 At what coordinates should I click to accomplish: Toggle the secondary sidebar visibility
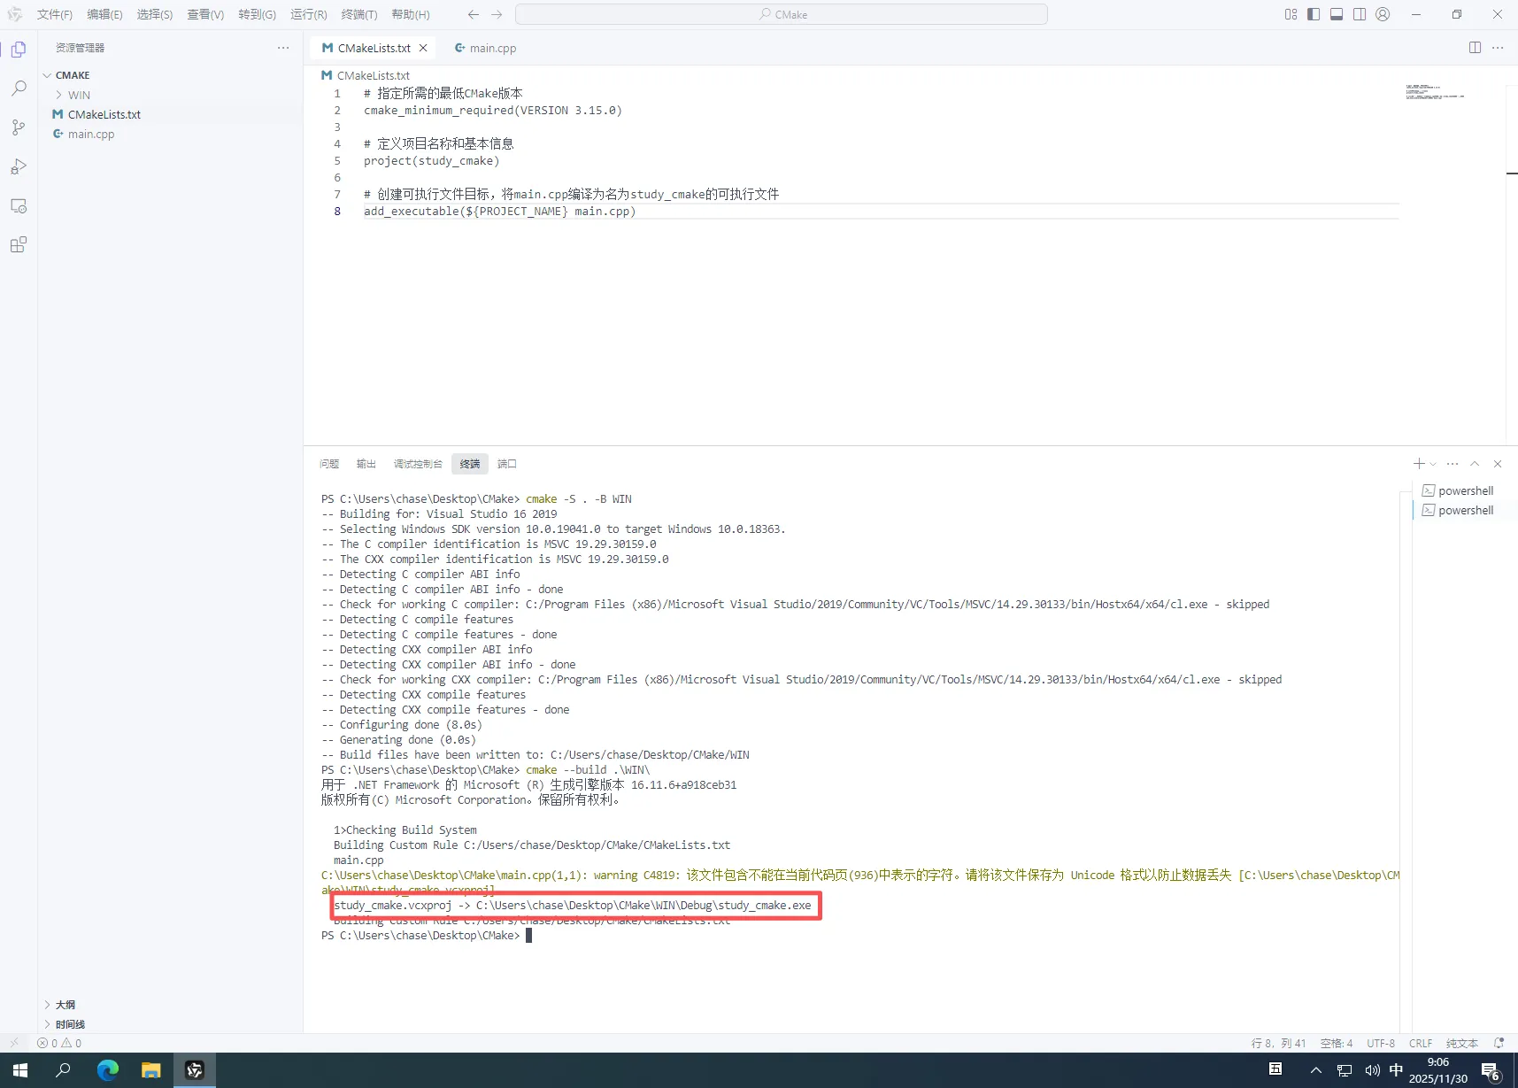(1360, 14)
